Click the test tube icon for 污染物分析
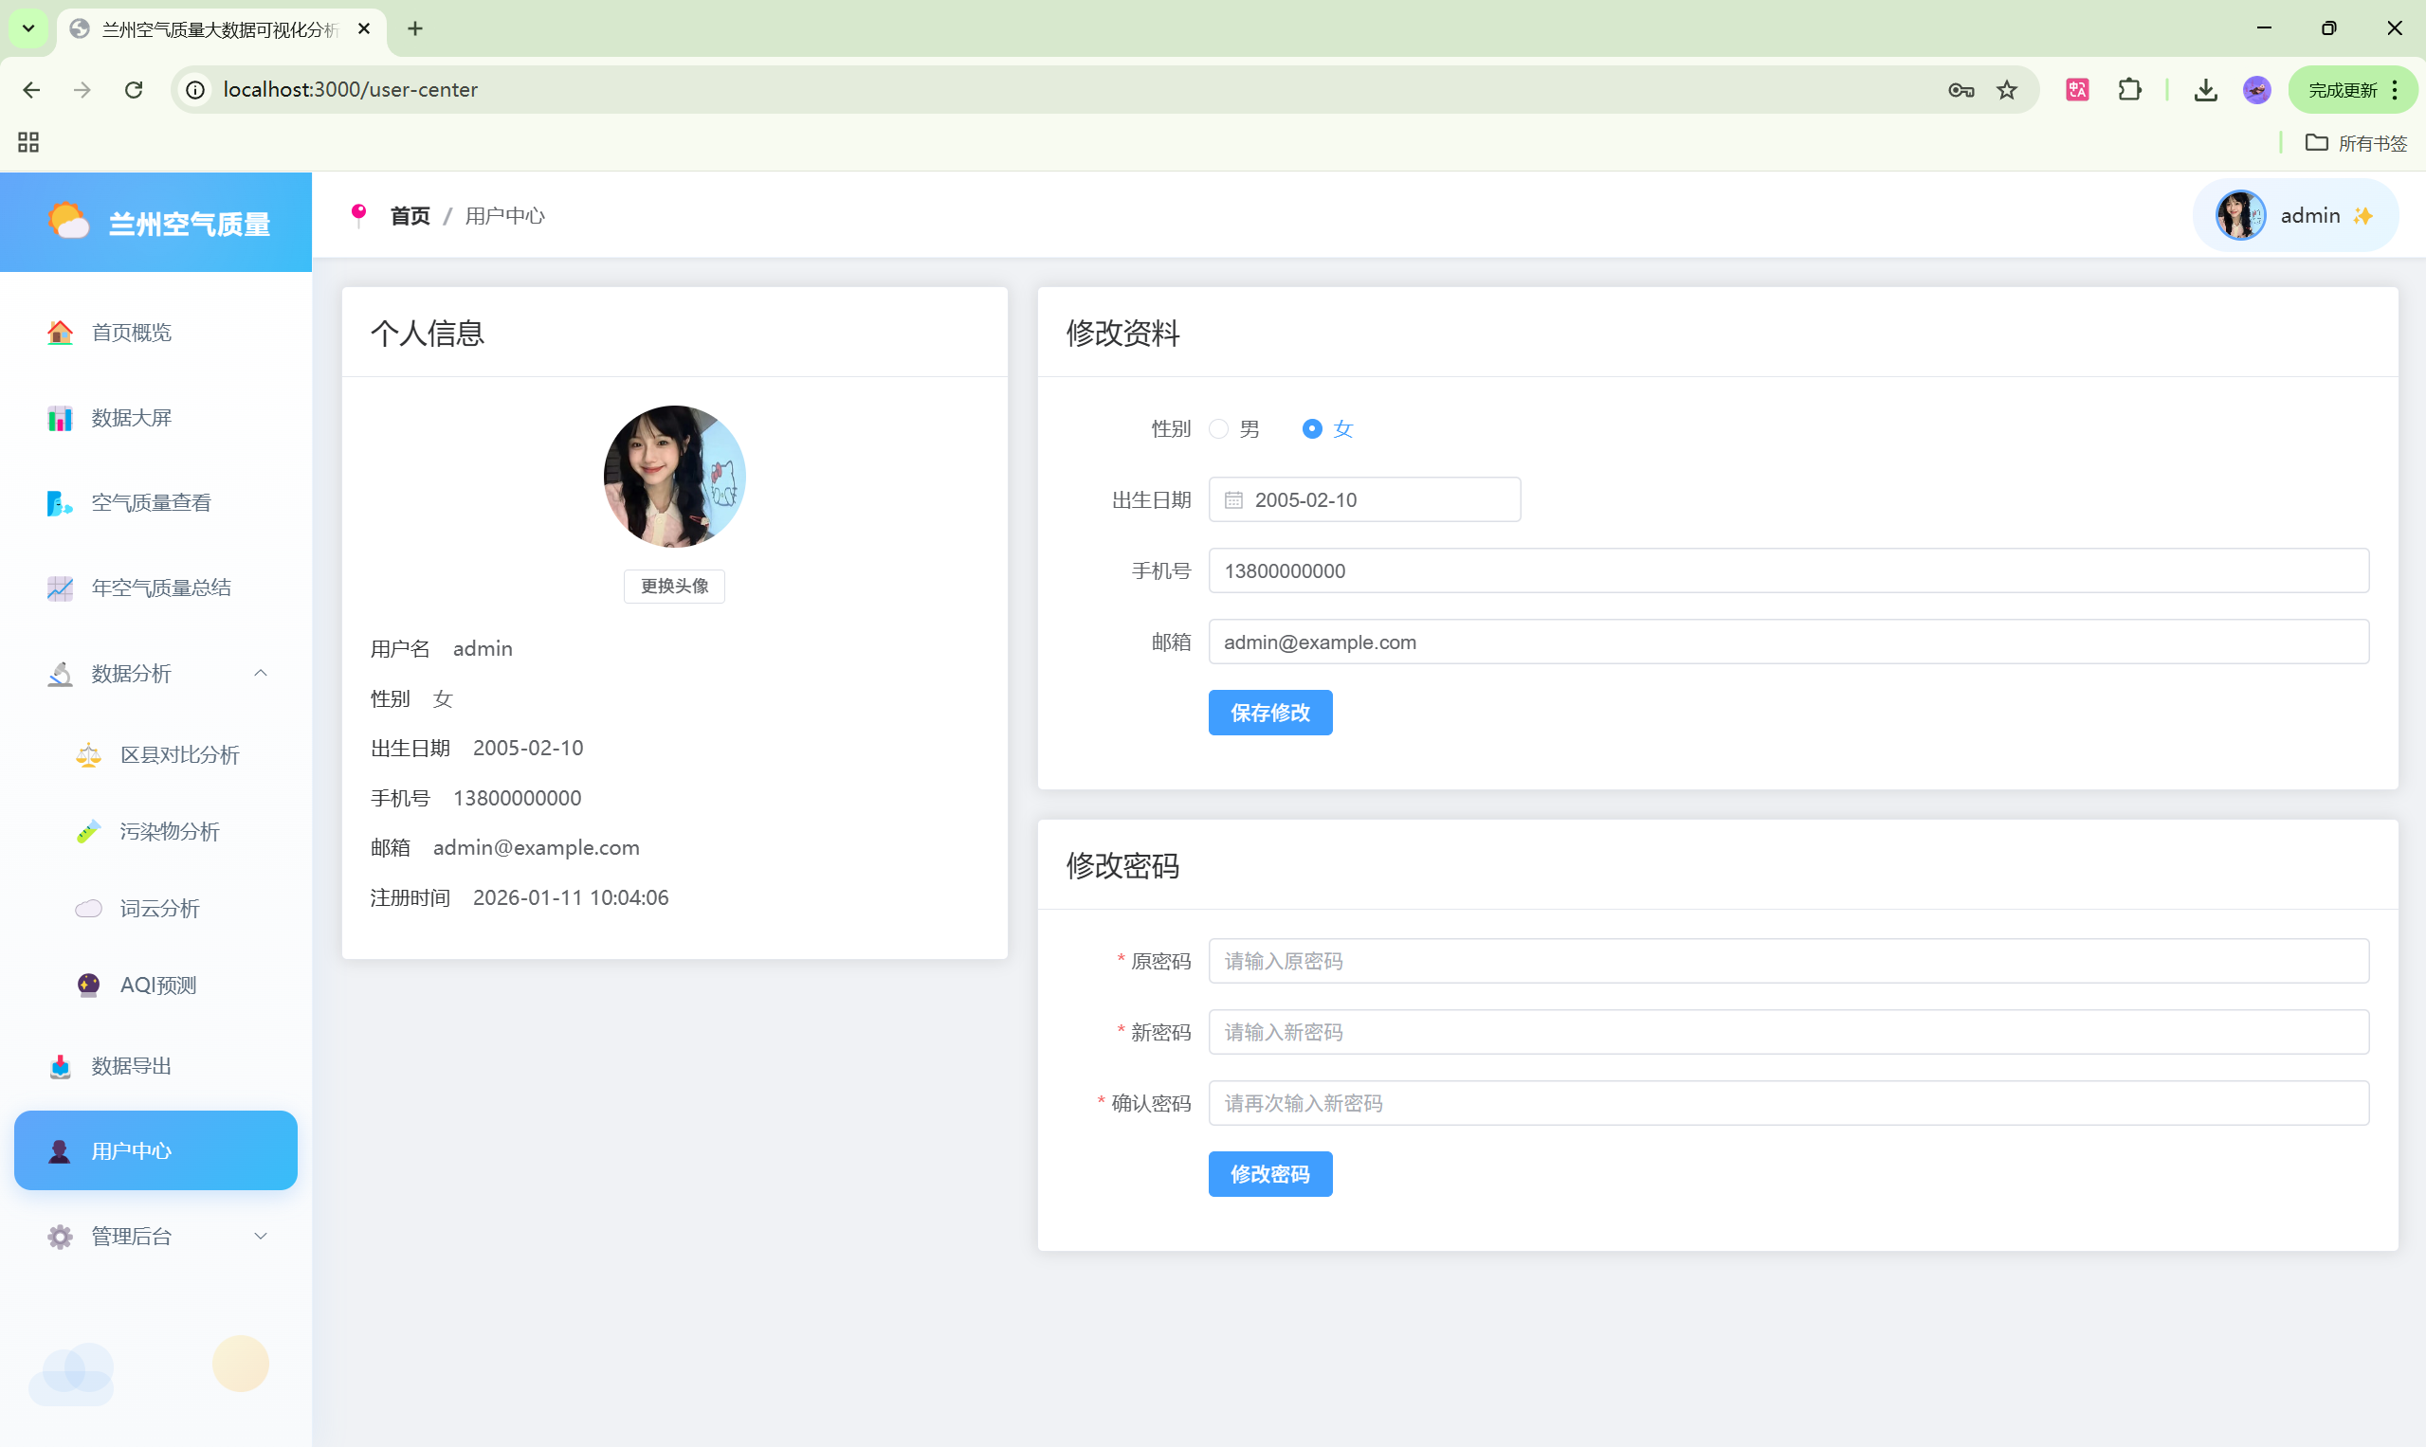This screenshot has height=1447, width=2426. click(x=89, y=832)
